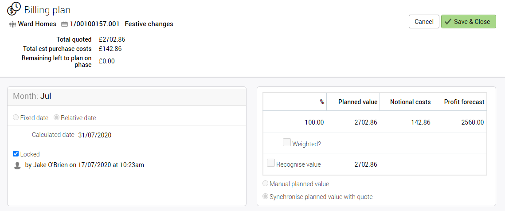Viewport: 505px width, 211px height.
Task: Click the 100.00 percentage cell
Action: point(314,122)
